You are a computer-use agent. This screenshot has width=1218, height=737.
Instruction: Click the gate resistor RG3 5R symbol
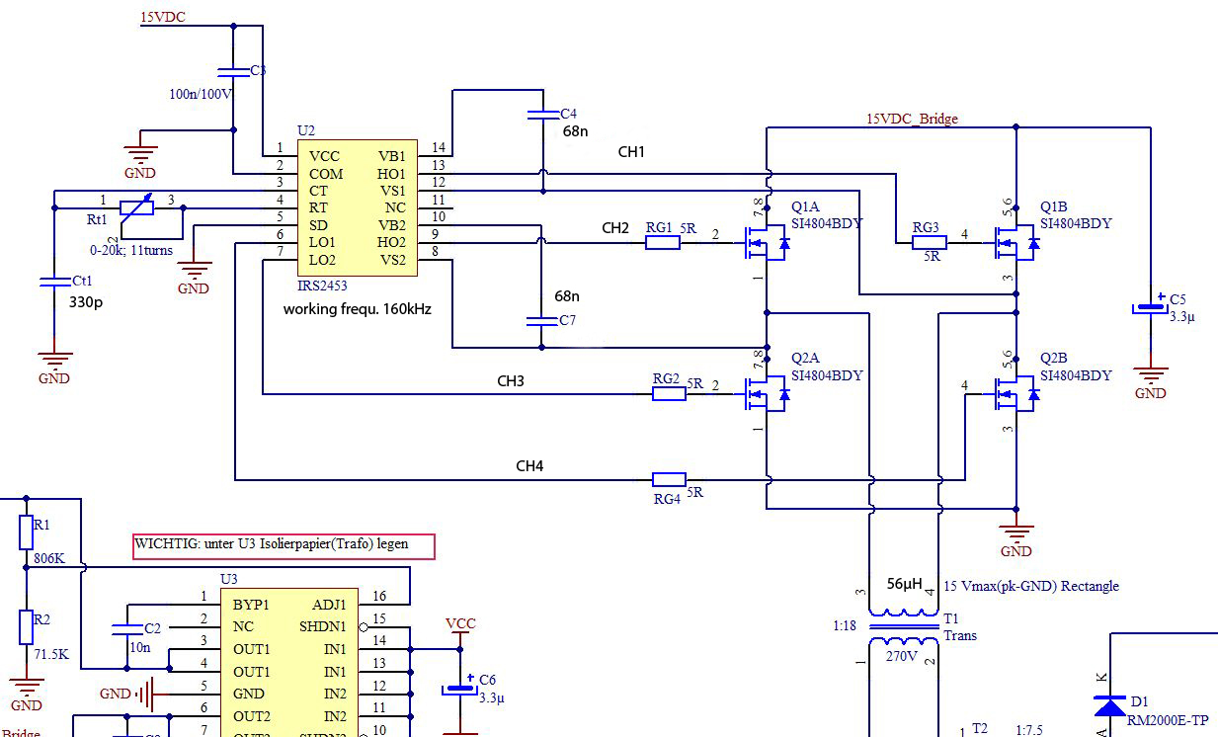tap(929, 242)
